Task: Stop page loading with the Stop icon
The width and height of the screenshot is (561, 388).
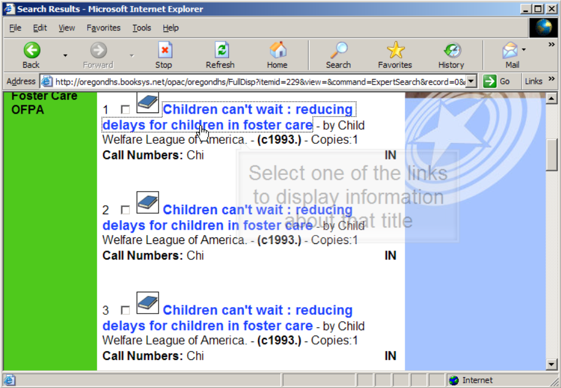Action: tap(165, 50)
